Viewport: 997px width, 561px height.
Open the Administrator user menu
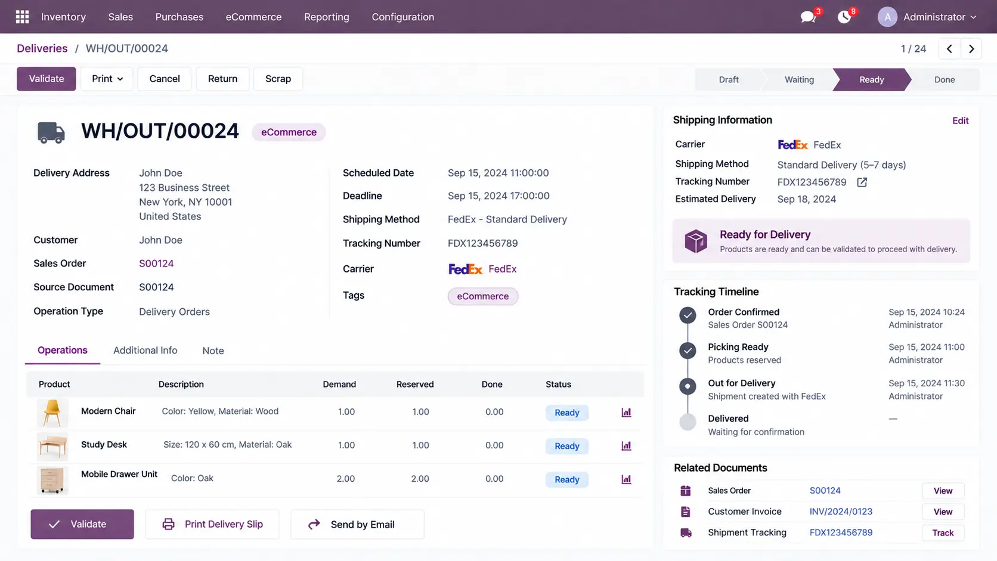point(928,17)
